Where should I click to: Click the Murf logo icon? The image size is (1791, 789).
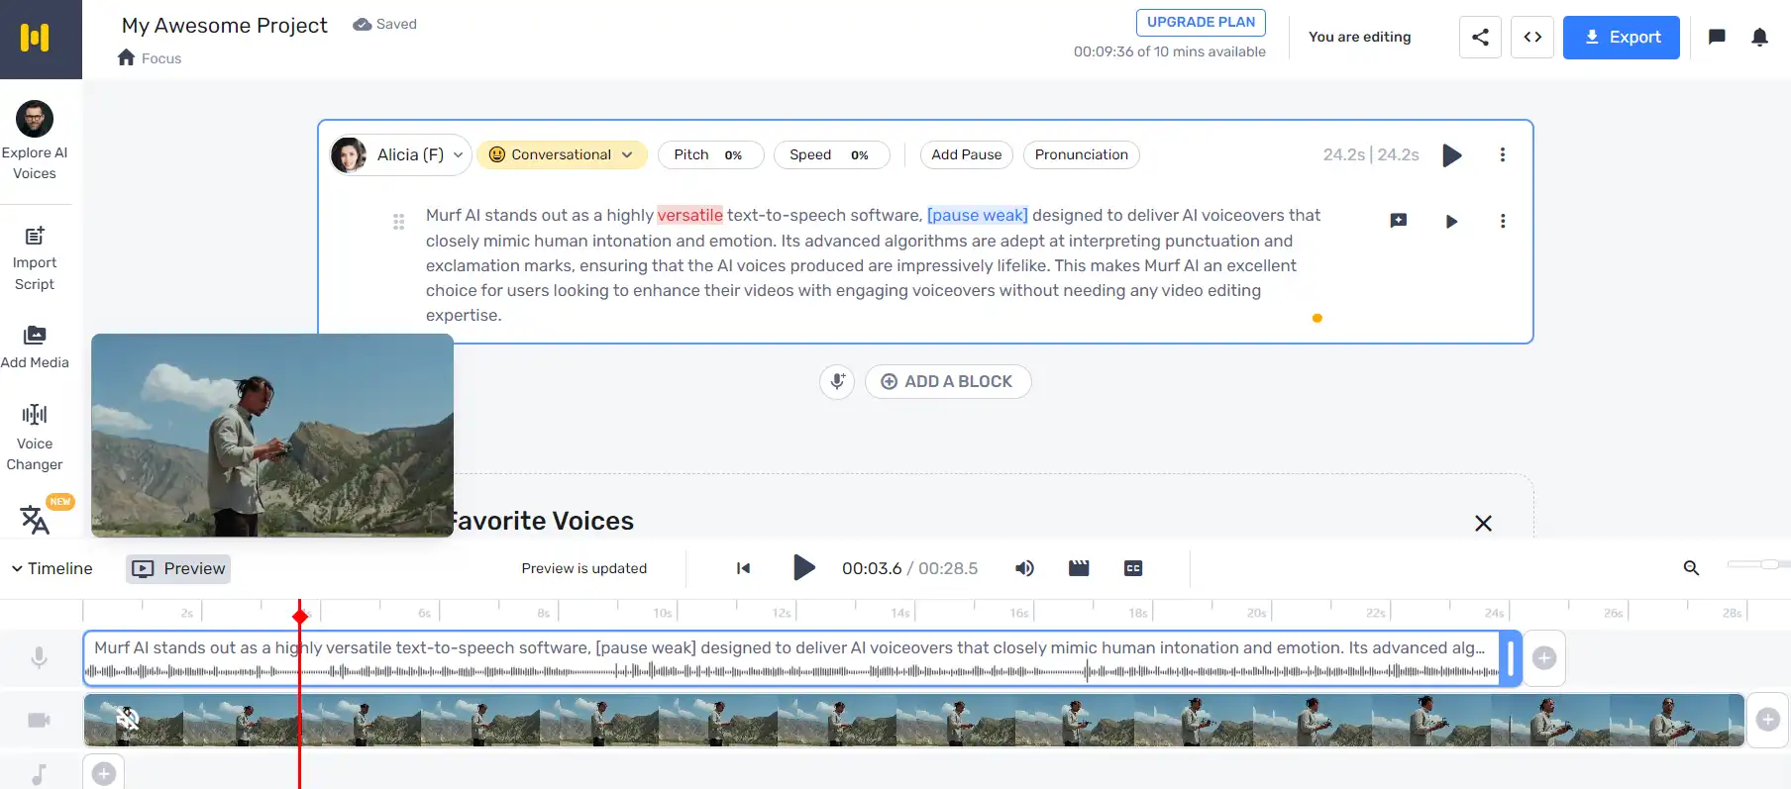click(x=35, y=38)
